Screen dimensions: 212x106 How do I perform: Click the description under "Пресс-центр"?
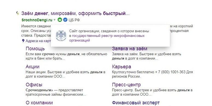152,92
